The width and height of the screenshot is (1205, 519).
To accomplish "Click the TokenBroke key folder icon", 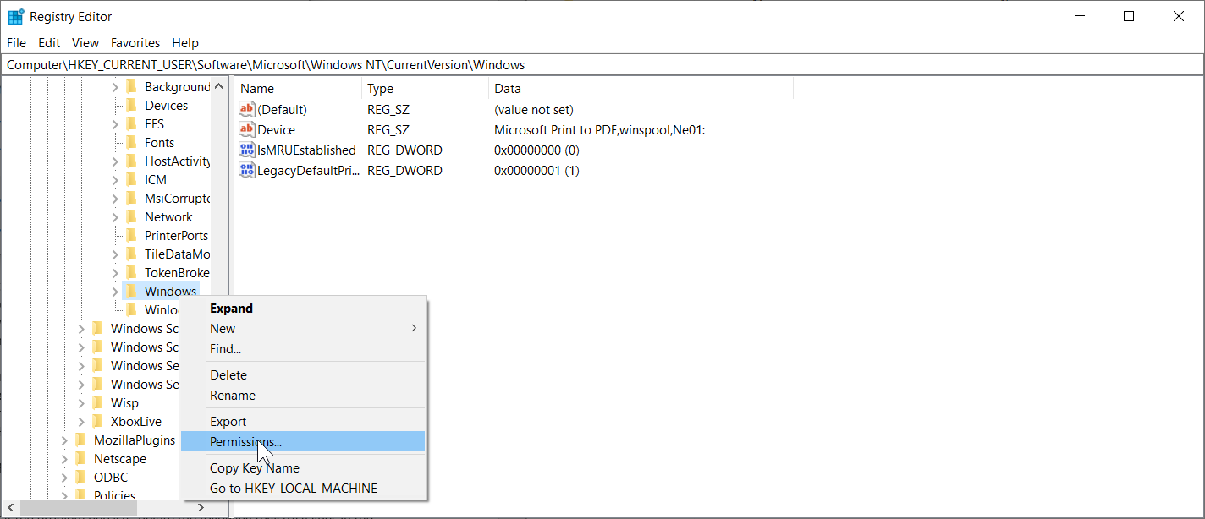I will click(131, 273).
